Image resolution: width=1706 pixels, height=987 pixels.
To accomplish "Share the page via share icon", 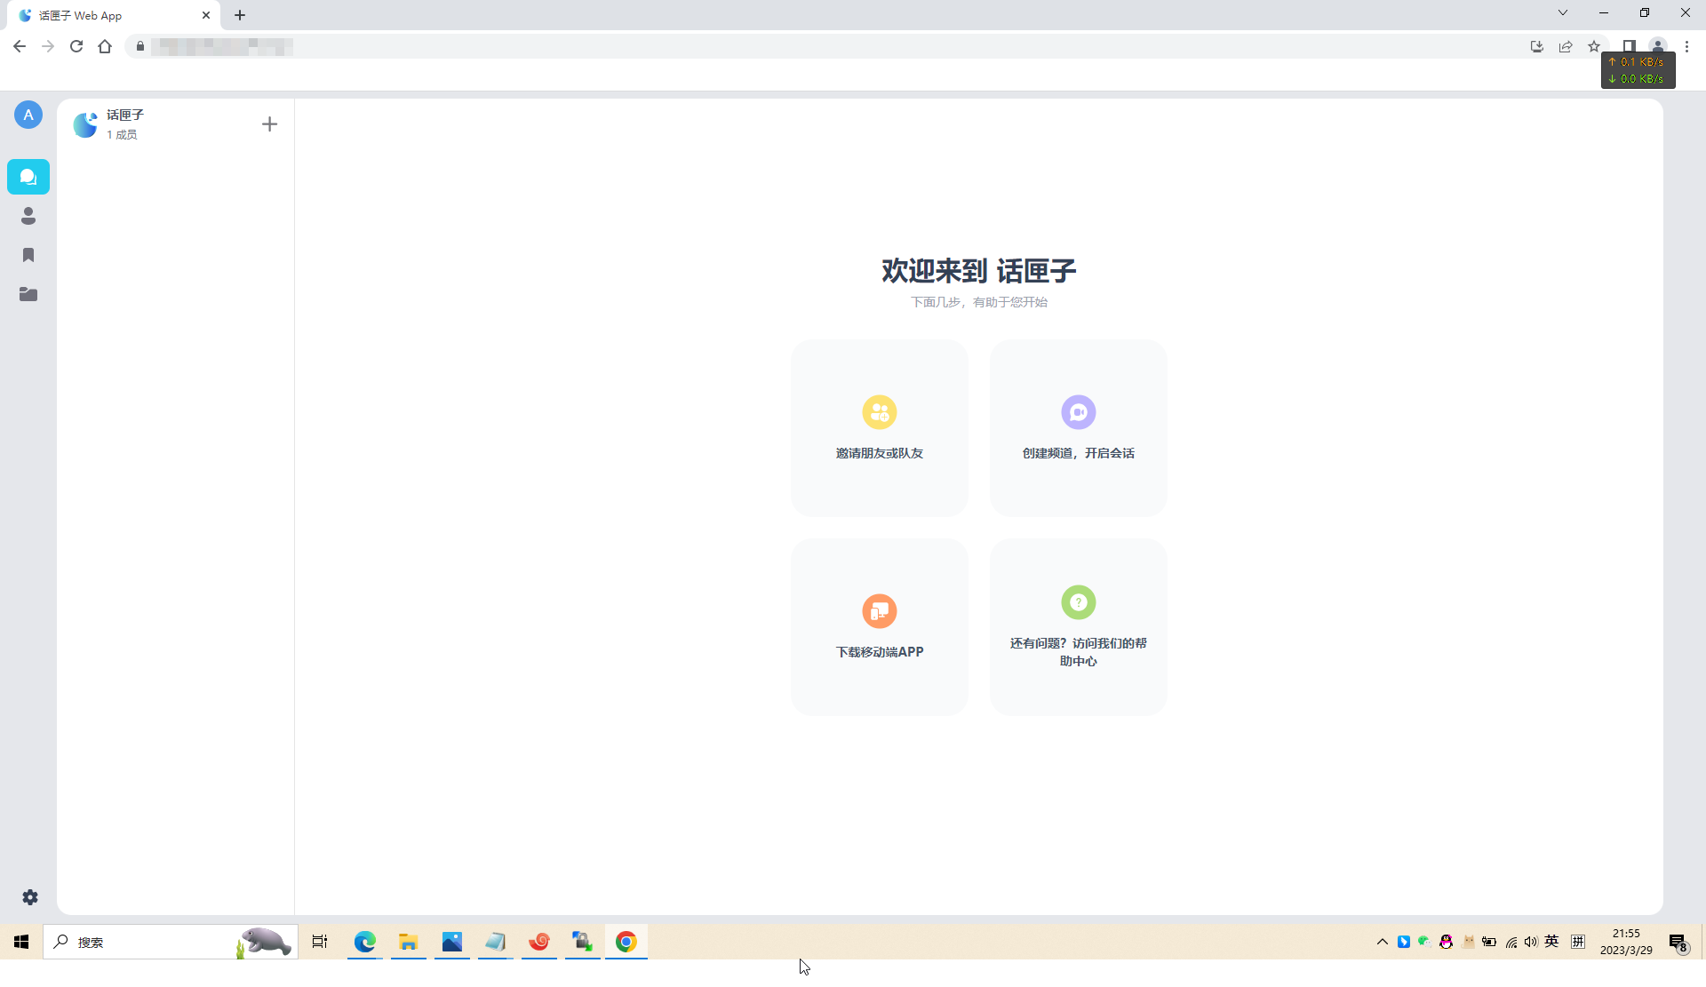I will click(1566, 46).
